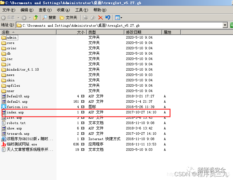This screenshot has width=233, height=180.
Task: Click the file name 临时测试网站.exe
Action: coord(22,144)
